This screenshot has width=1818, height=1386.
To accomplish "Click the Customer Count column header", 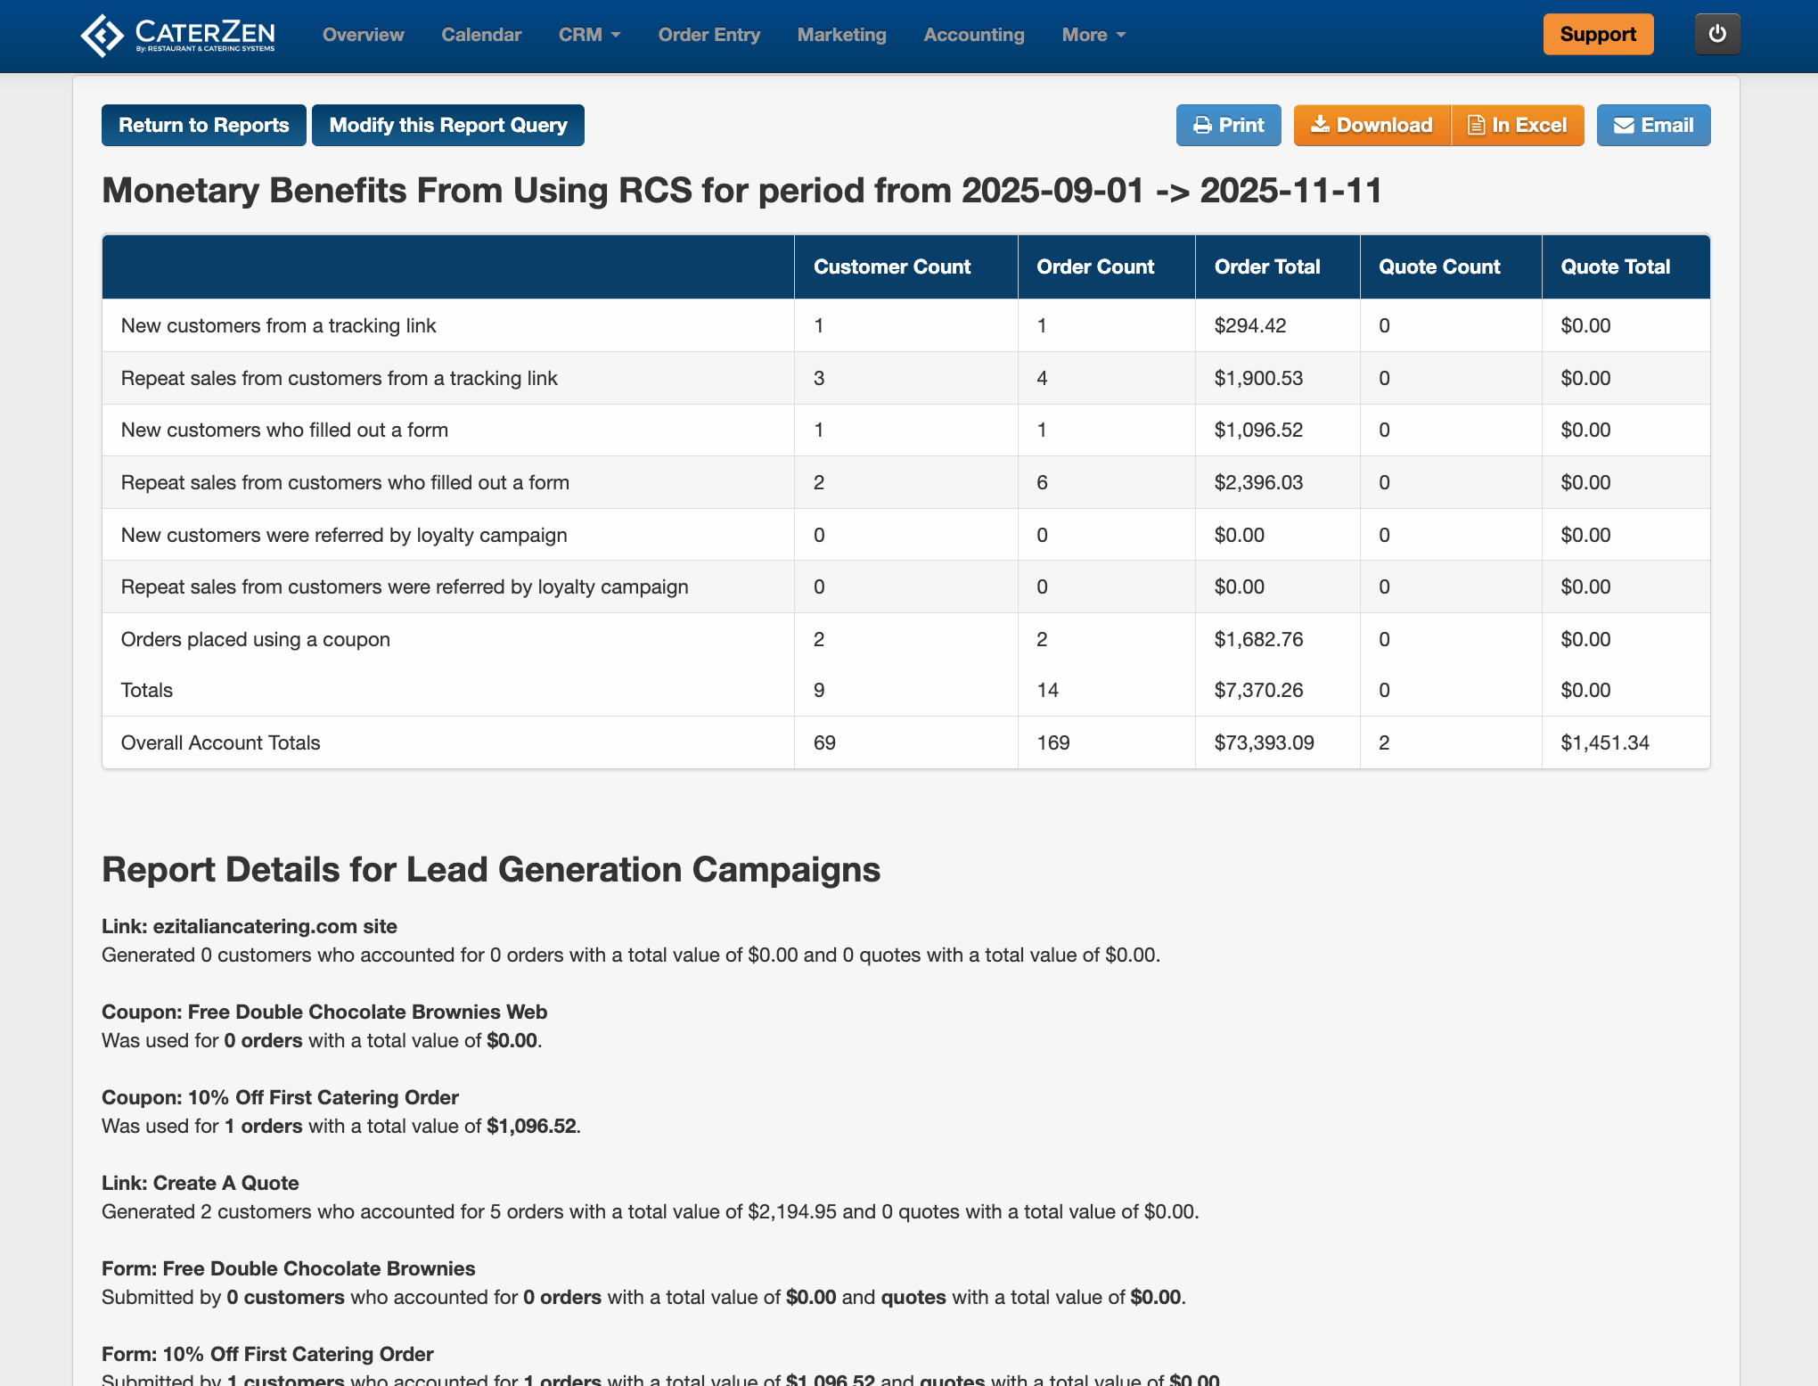I will (x=891, y=267).
